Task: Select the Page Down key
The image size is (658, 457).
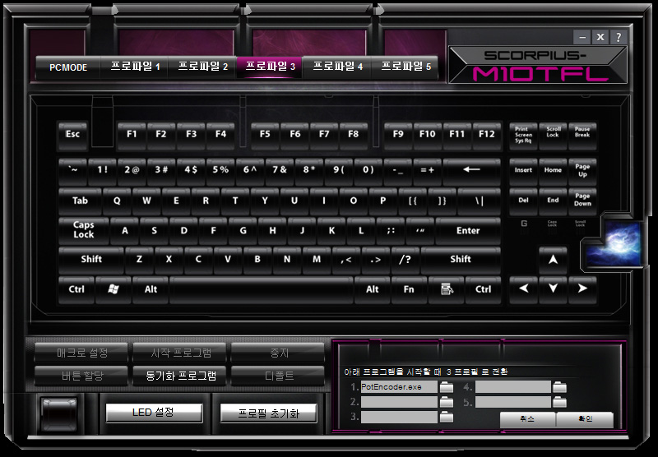Action: [x=582, y=201]
